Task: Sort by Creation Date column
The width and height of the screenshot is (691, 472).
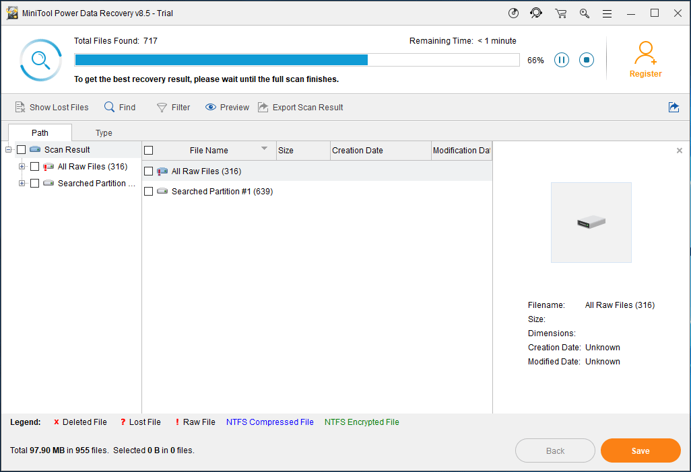Action: 381,151
